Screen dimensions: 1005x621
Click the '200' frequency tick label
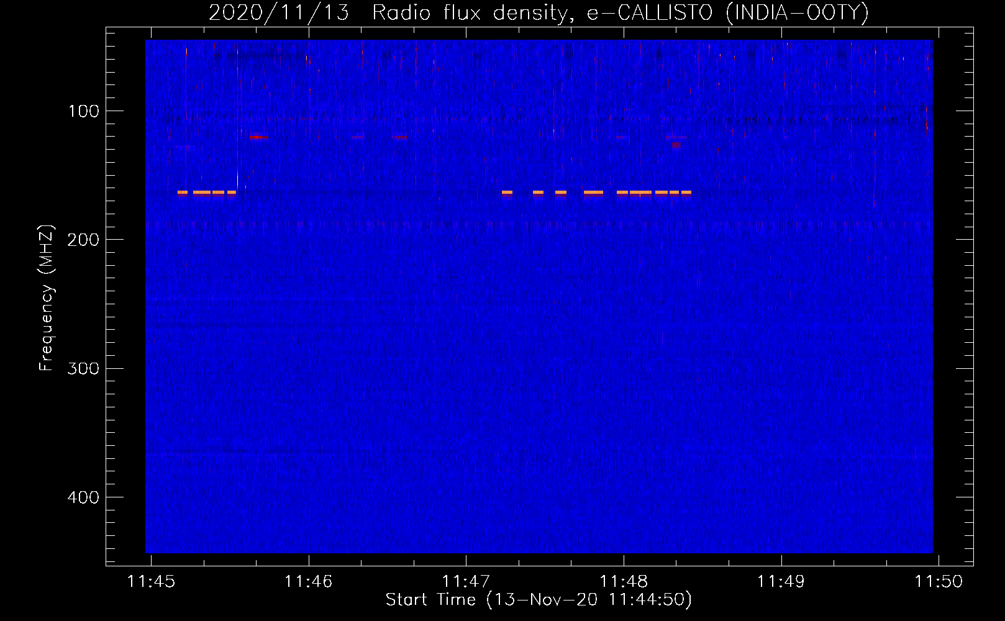(83, 240)
